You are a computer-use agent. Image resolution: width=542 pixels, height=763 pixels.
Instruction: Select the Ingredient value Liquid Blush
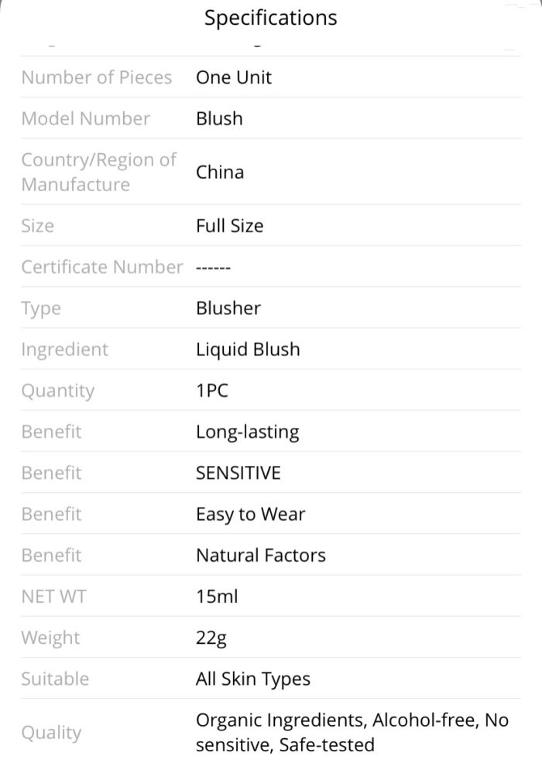point(249,349)
